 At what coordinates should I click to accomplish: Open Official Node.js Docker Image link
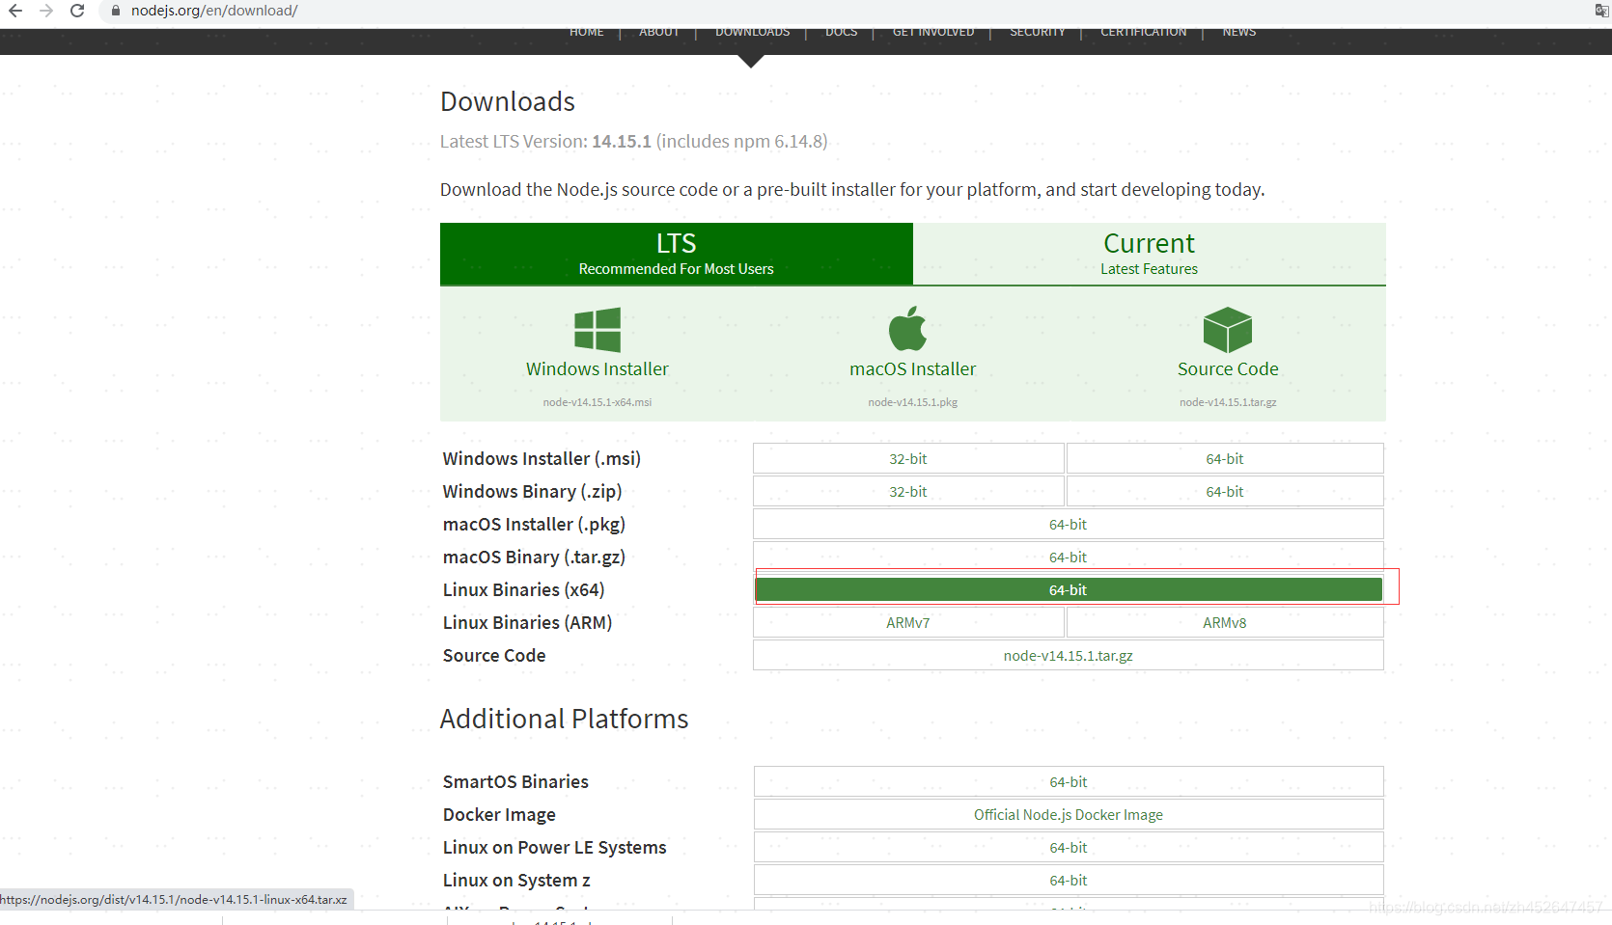pyautogui.click(x=1069, y=815)
